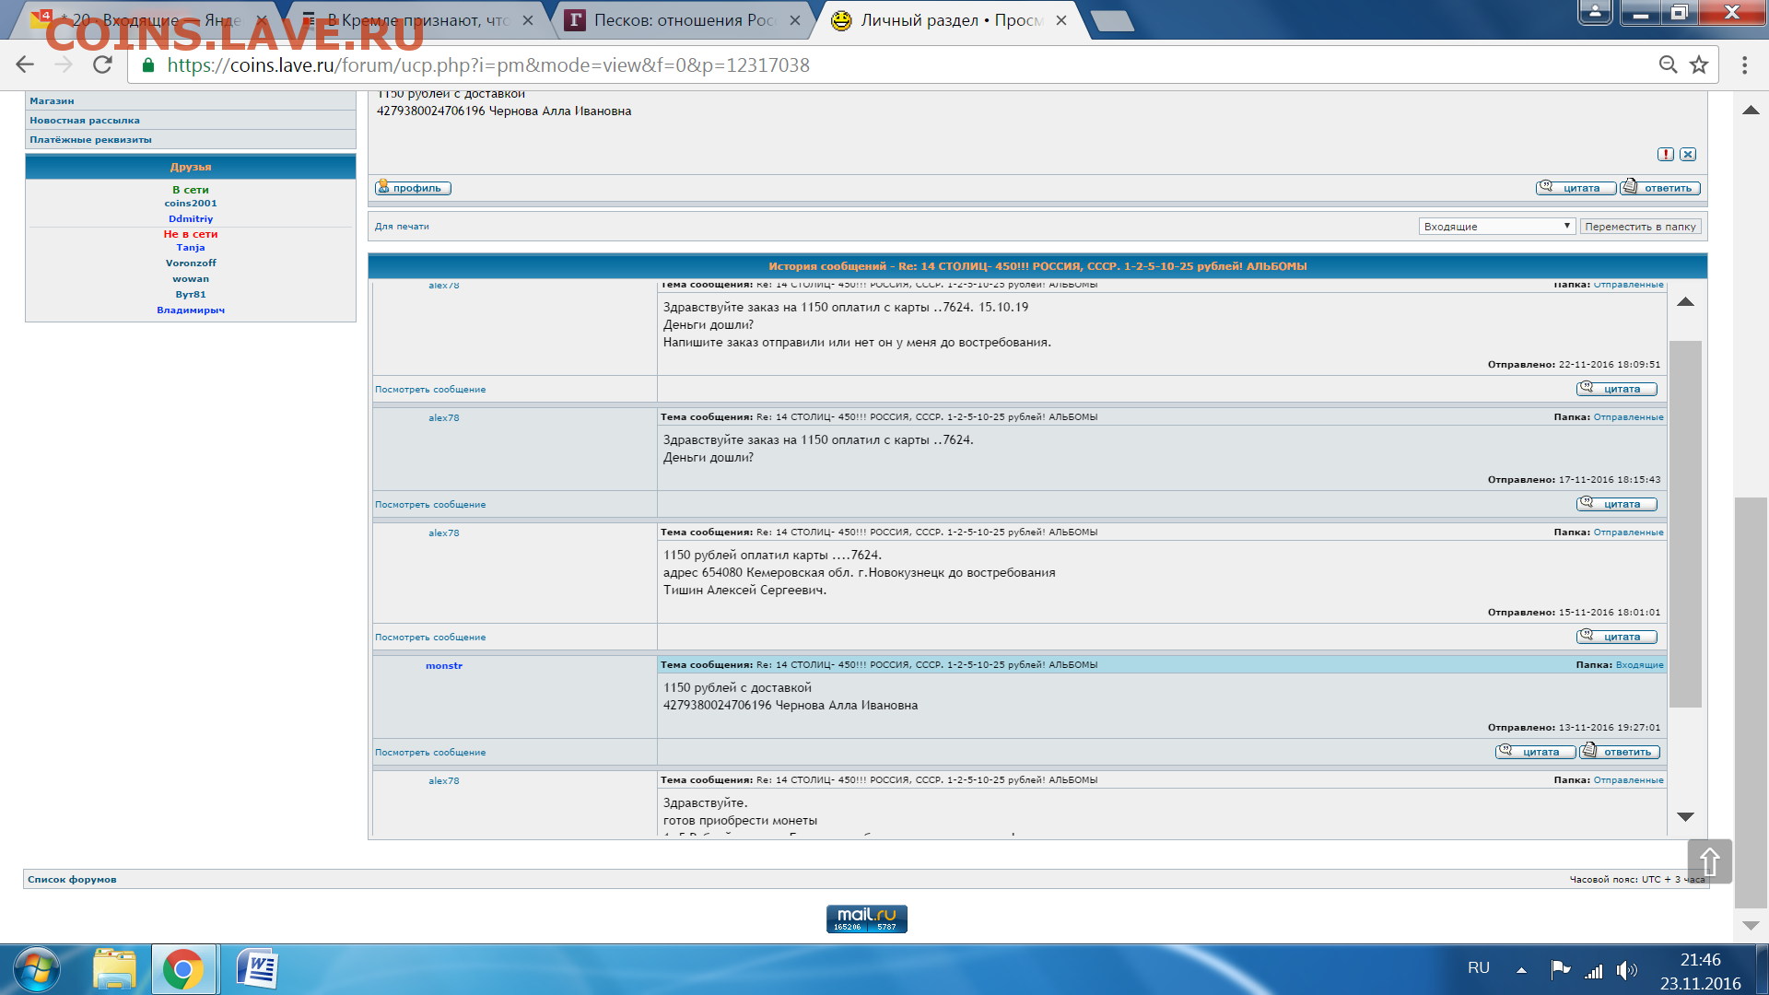Viewport: 1769px width, 995px height.
Task: Click the page scrollbar up arrow
Action: pyautogui.click(x=1751, y=110)
